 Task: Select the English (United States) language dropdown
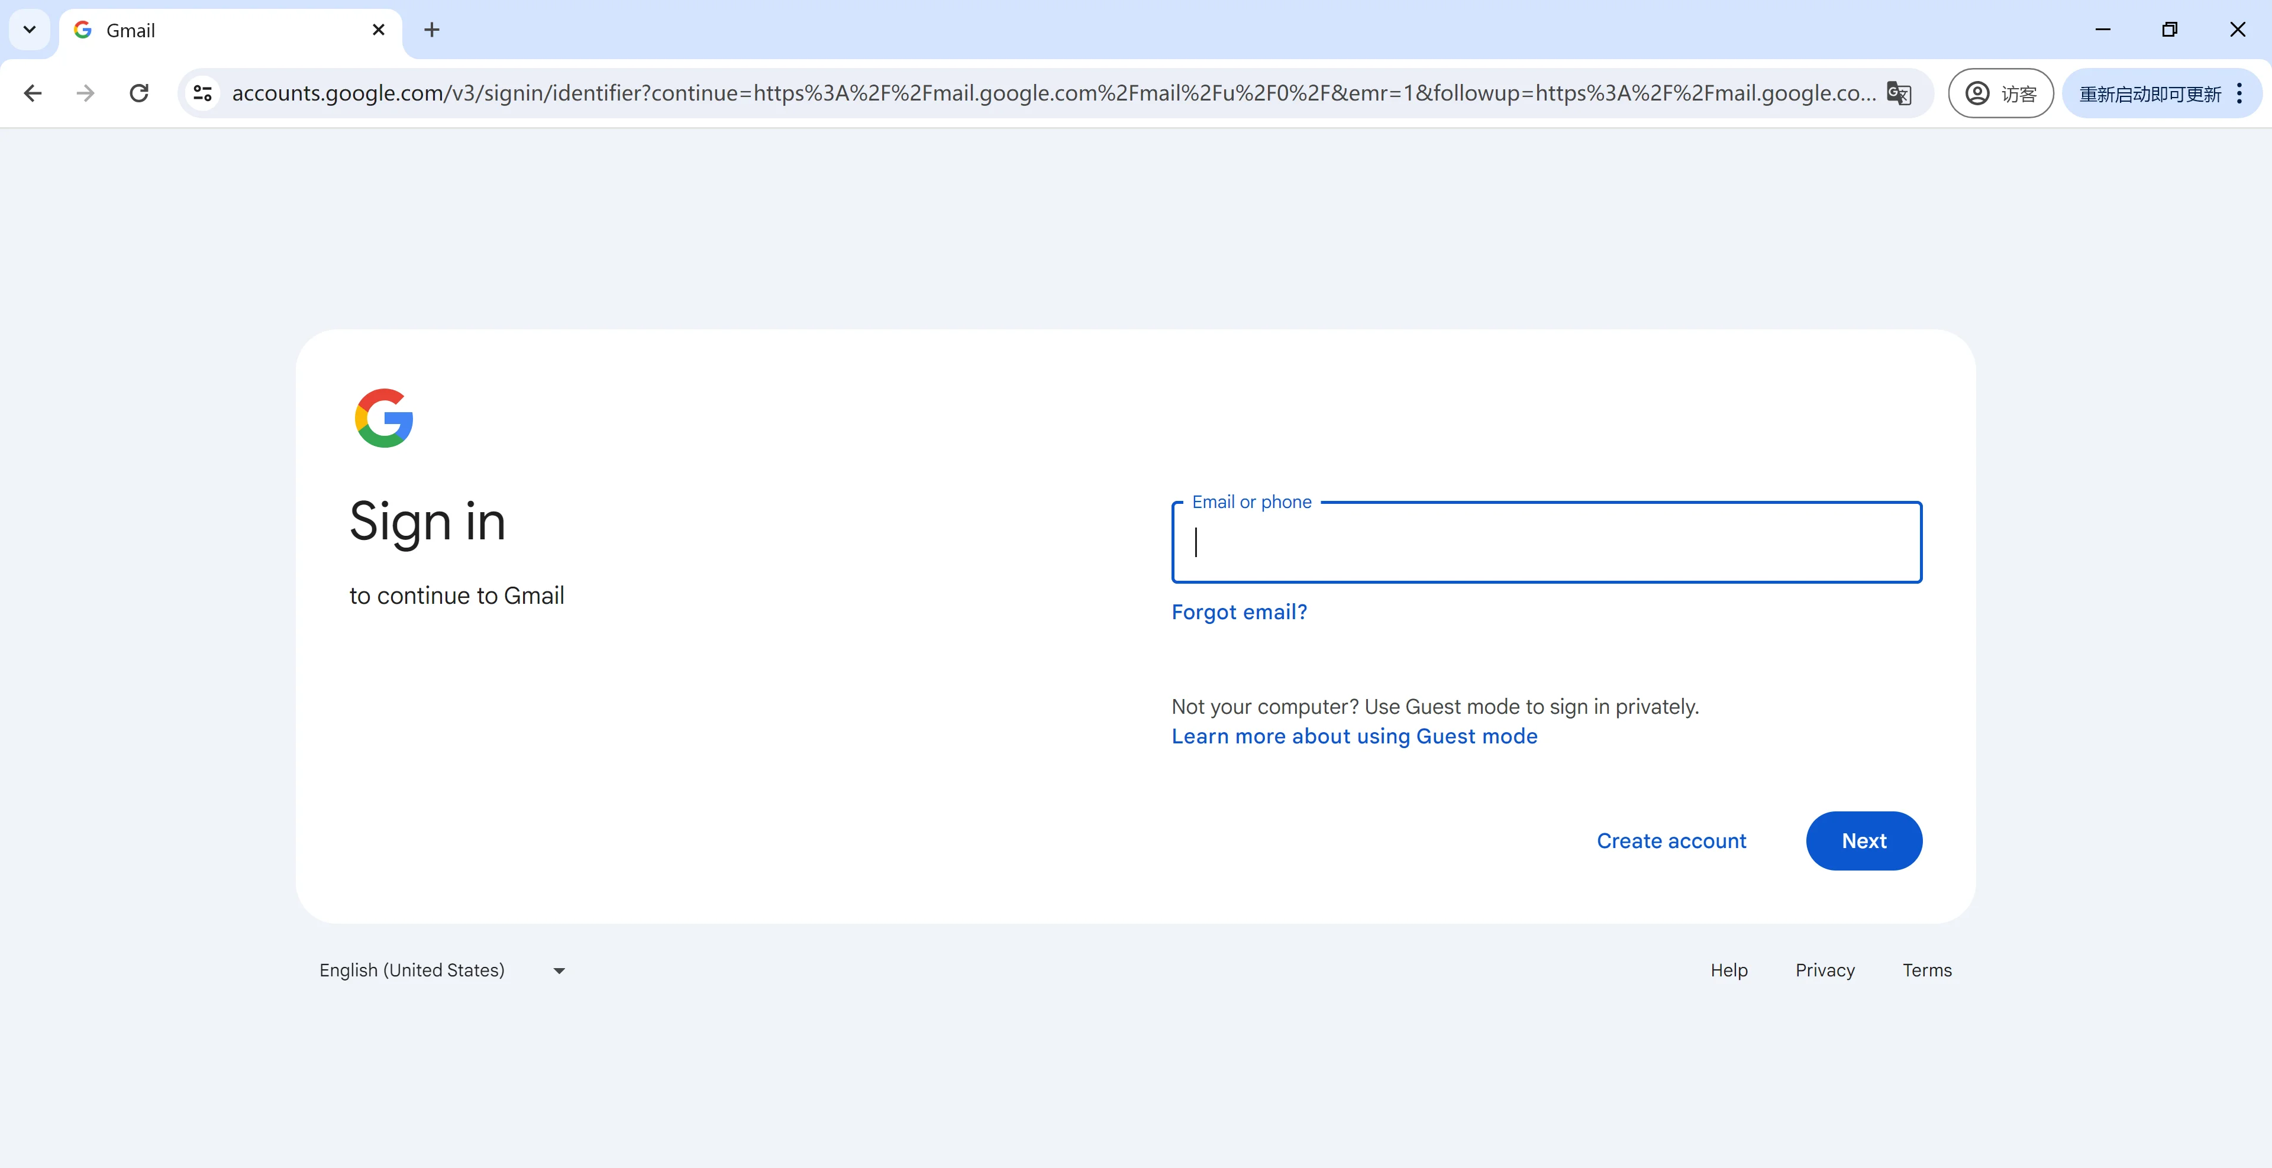click(440, 970)
